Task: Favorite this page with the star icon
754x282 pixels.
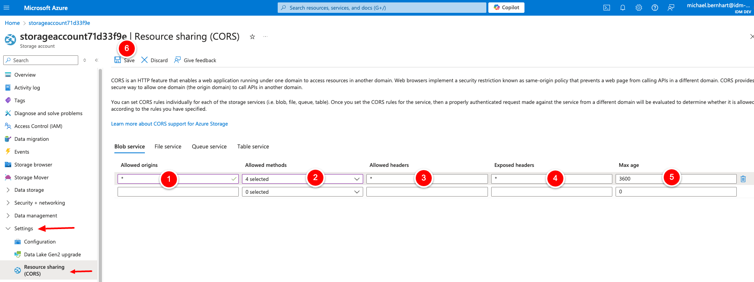Action: 252,37
